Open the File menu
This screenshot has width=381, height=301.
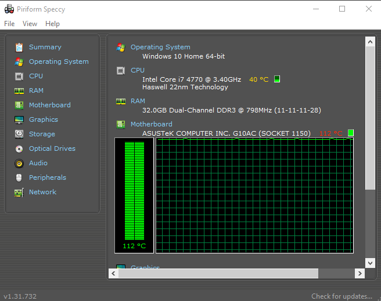pos(9,24)
